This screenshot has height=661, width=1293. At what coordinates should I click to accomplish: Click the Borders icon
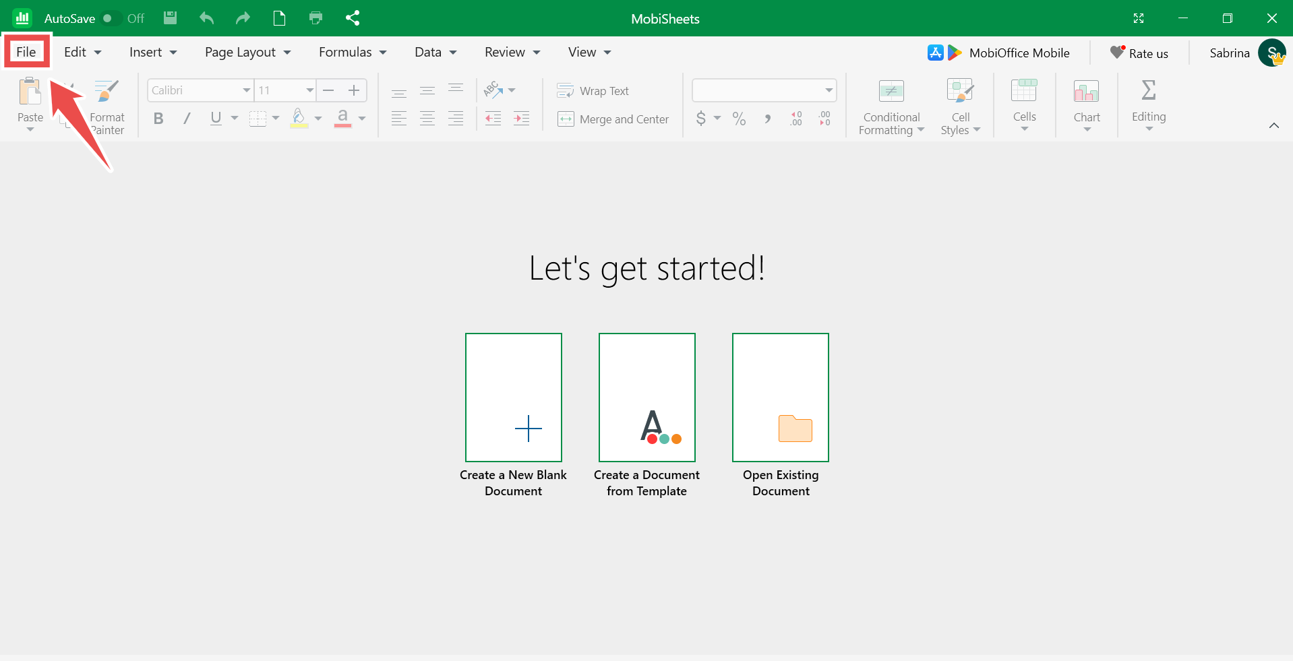click(x=258, y=119)
